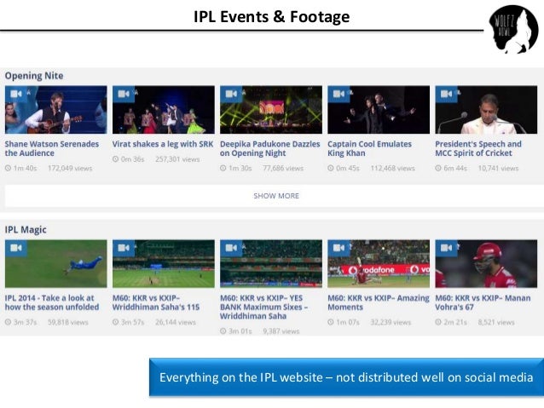Open Manan Vohra's 67 video link
The height and width of the screenshot is (408, 544).
[x=483, y=302]
